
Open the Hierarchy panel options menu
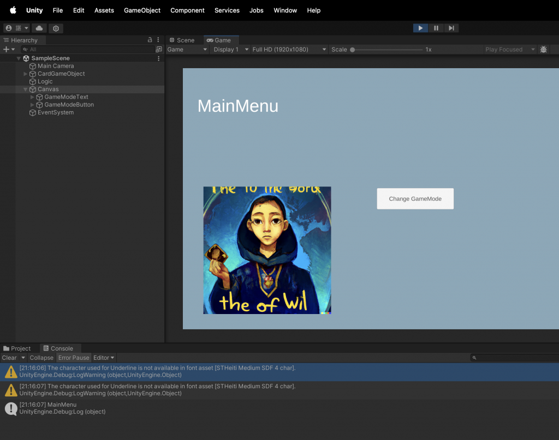tap(158, 40)
